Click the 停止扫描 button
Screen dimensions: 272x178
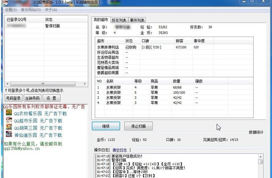pyautogui.click(x=138, y=126)
